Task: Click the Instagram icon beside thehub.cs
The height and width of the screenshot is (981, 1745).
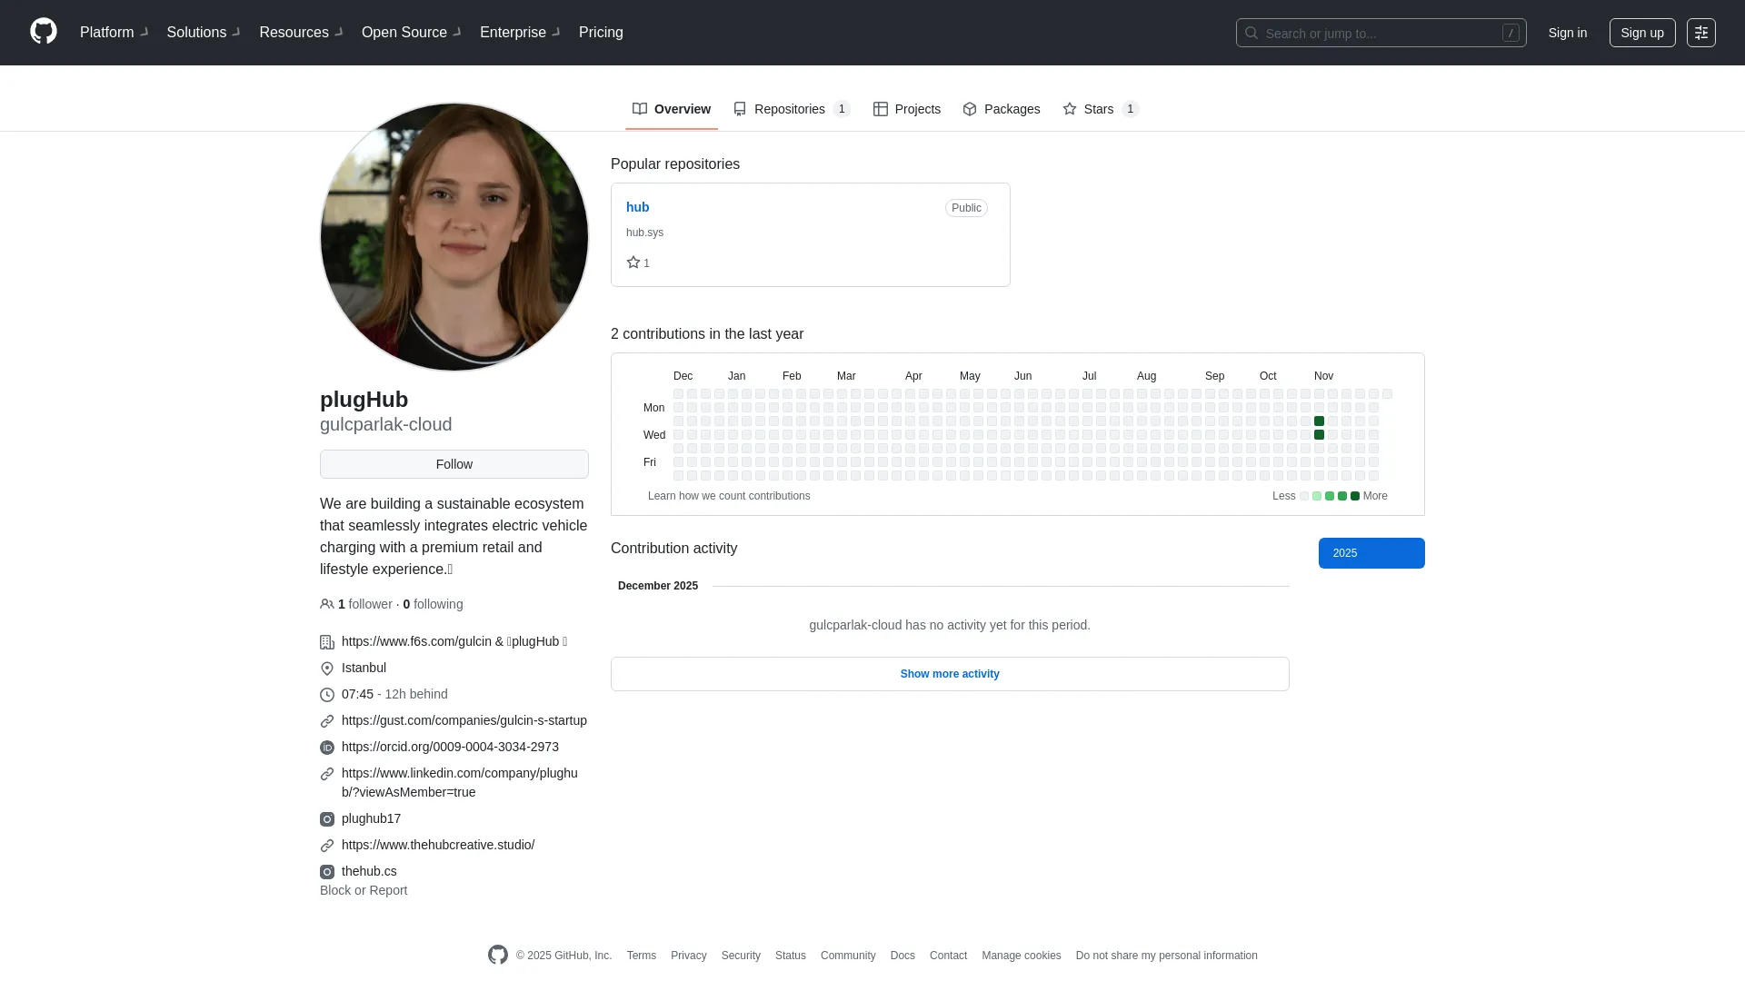Action: point(327,872)
